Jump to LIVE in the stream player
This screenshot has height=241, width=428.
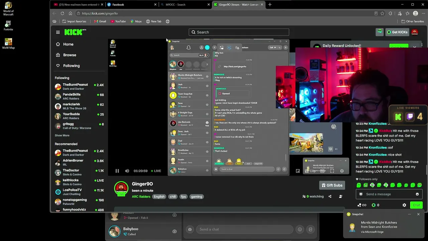tap(156, 171)
